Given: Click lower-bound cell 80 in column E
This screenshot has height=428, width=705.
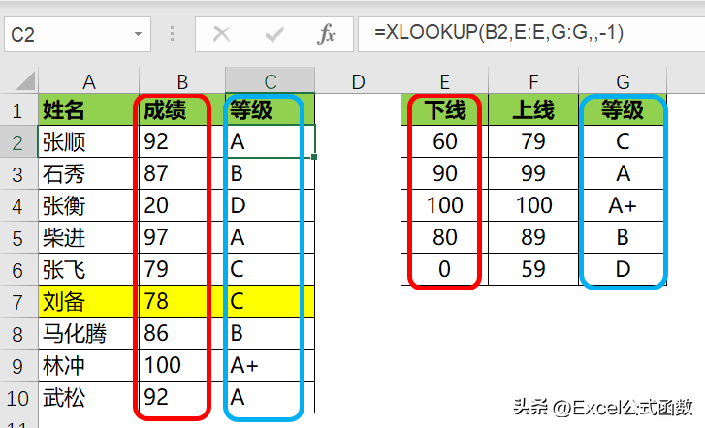Looking at the screenshot, I should (x=444, y=237).
